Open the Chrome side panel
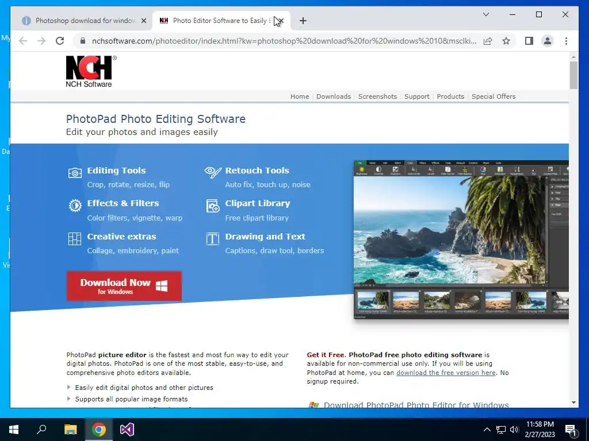The image size is (589, 441). (529, 41)
